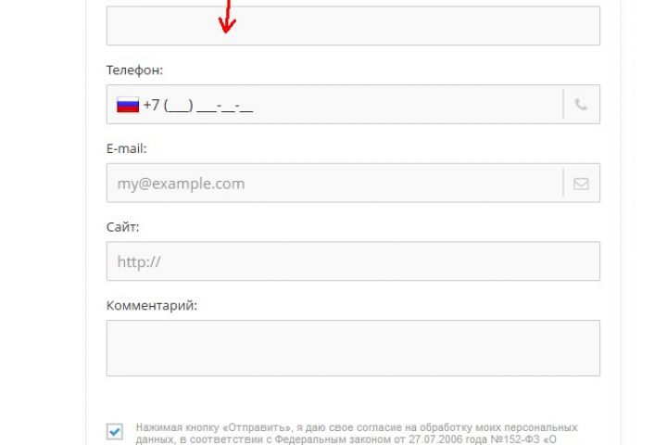Image resolution: width=667 pixels, height=445 pixels.
Task: Click inside the Комментарий text area
Action: [x=353, y=348]
